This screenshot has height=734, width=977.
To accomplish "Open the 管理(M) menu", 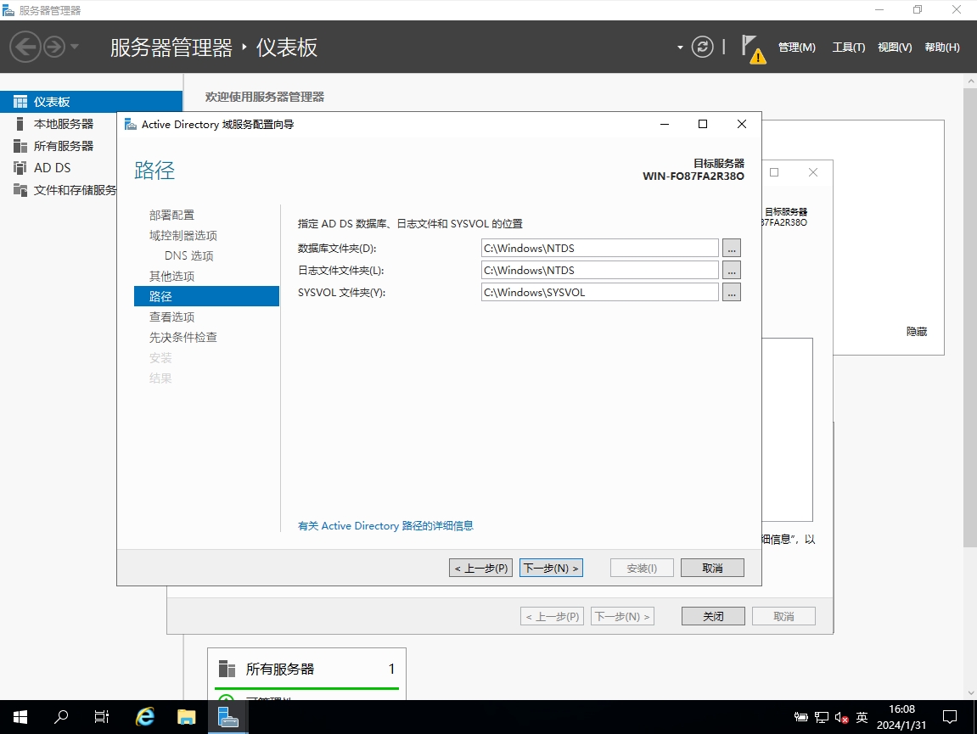I will 796,48.
